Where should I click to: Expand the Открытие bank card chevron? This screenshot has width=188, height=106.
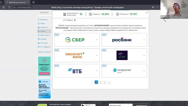pyautogui.click(x=144, y=71)
